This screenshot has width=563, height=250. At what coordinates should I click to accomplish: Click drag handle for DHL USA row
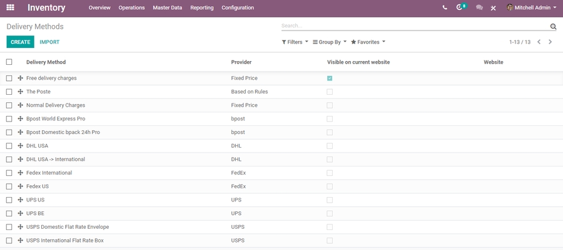[x=21, y=146]
